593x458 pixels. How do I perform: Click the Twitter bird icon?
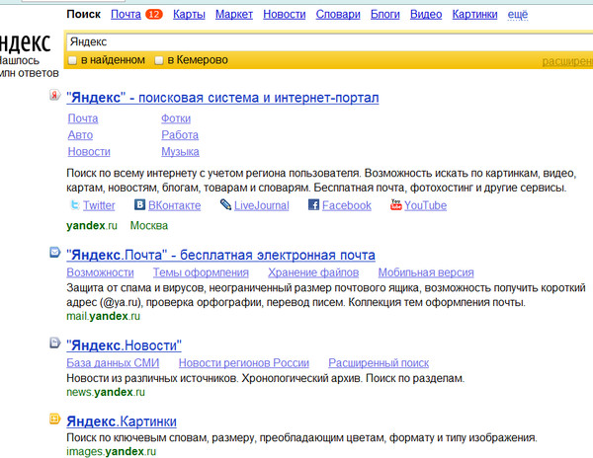[x=75, y=205]
